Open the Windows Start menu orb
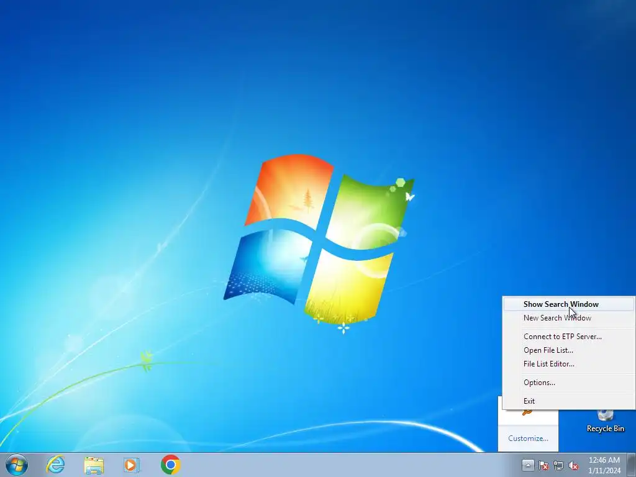This screenshot has width=636, height=477. tap(17, 465)
